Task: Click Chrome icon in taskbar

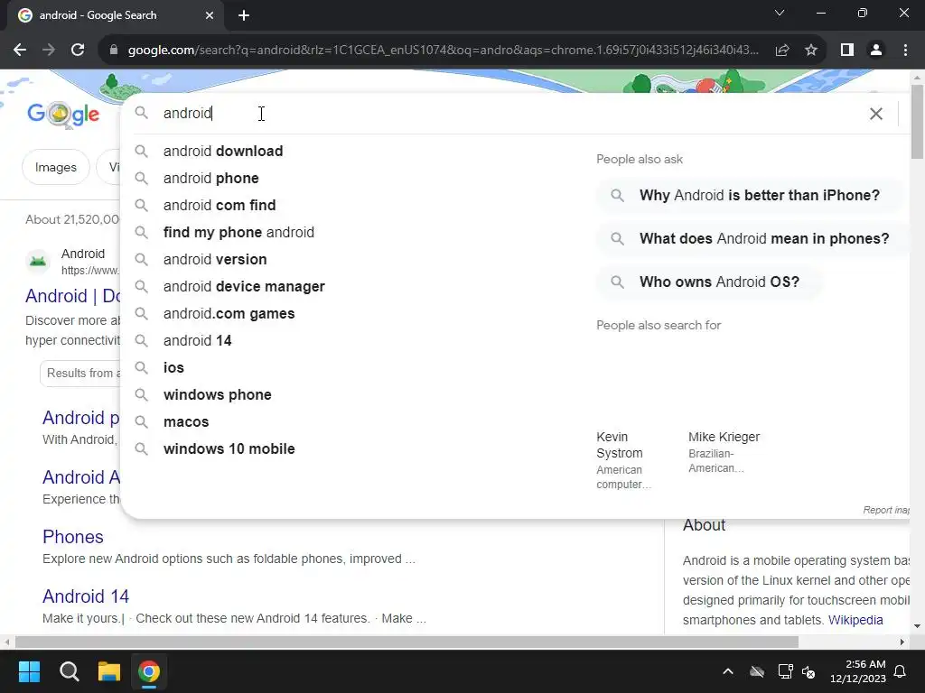Action: pyautogui.click(x=149, y=671)
